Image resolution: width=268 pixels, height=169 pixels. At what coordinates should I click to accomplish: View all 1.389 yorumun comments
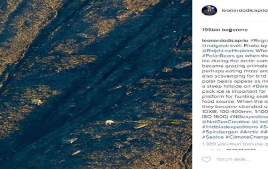click(x=235, y=144)
